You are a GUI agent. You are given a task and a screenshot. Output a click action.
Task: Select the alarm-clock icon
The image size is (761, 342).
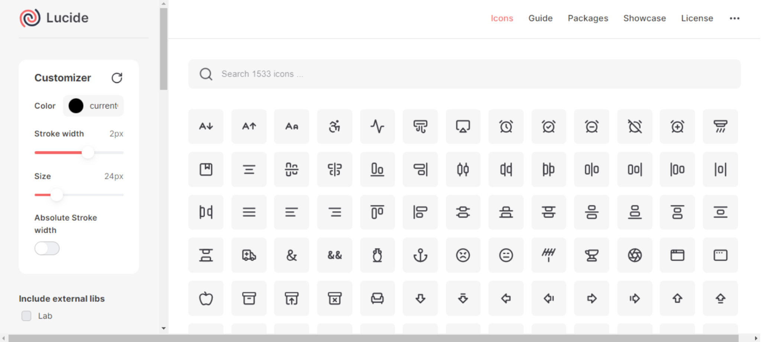click(506, 126)
